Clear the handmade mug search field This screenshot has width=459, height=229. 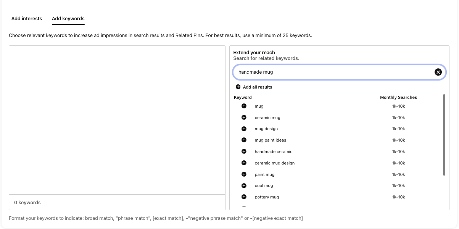pos(438,72)
